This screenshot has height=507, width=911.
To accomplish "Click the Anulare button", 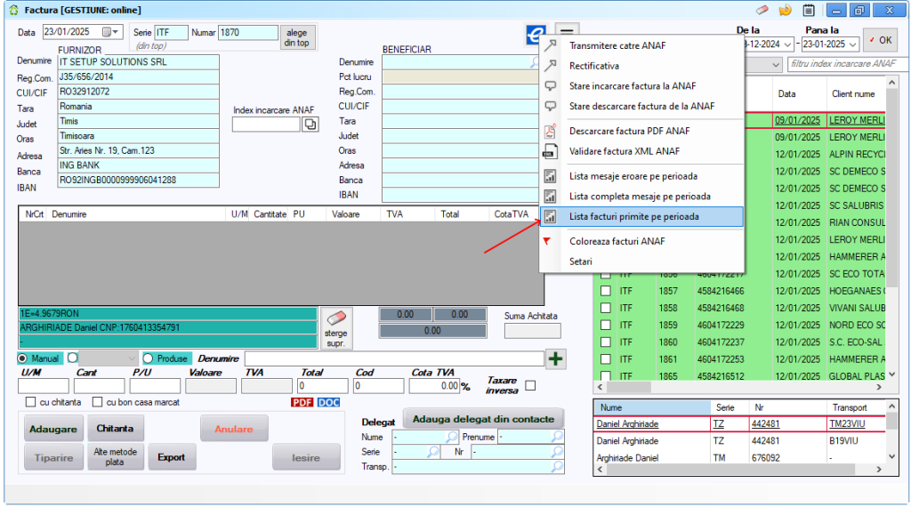I will pyautogui.click(x=234, y=429).
